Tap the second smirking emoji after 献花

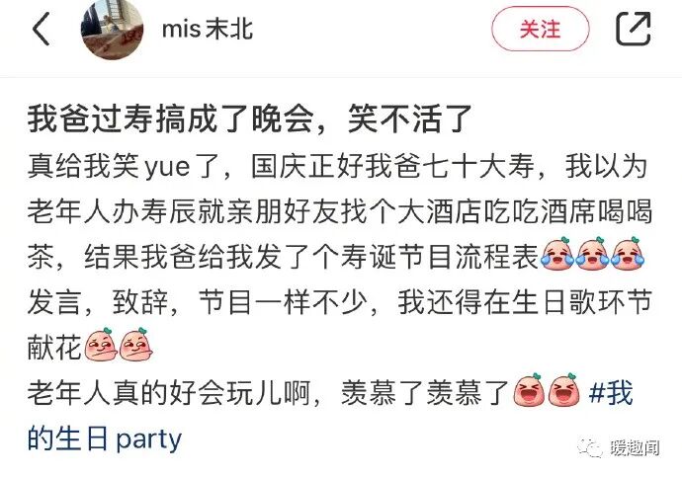tap(136, 345)
